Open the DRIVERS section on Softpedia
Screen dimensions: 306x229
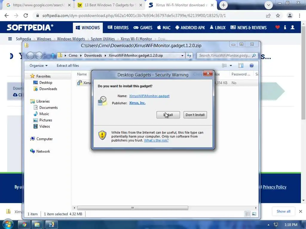click(118, 28)
